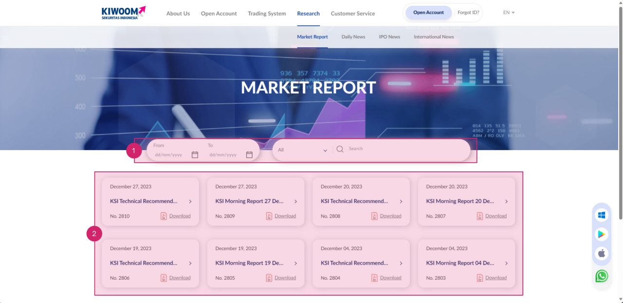The height and width of the screenshot is (303, 623).
Task: Click the Windows download floating icon
Action: (602, 215)
